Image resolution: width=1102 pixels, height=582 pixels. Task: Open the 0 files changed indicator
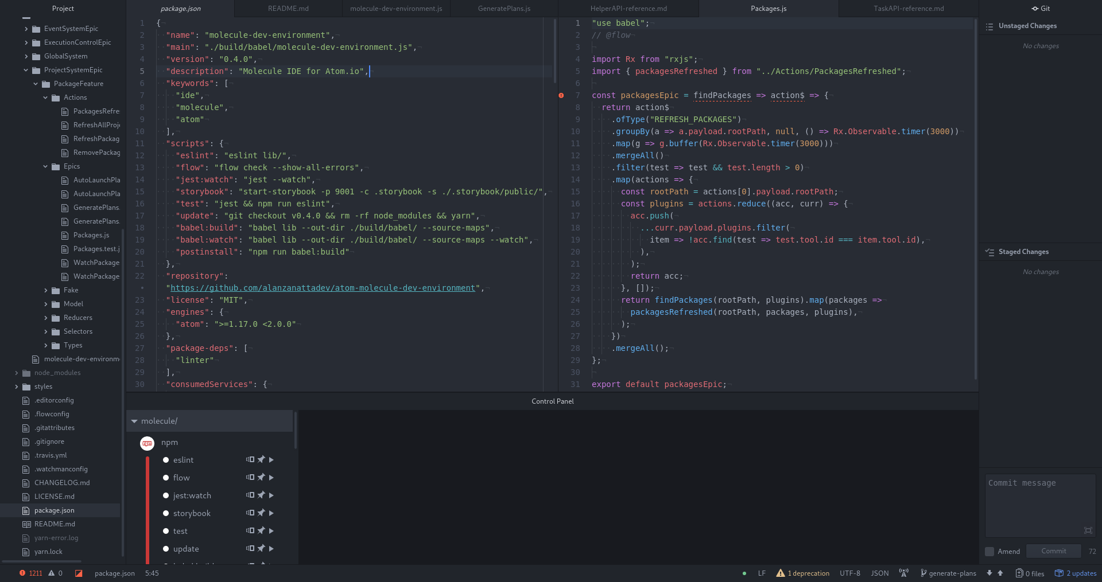[x=1030, y=573]
